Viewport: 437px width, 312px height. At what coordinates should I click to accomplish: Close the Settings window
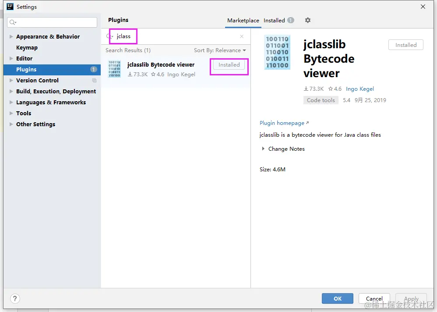(423, 7)
